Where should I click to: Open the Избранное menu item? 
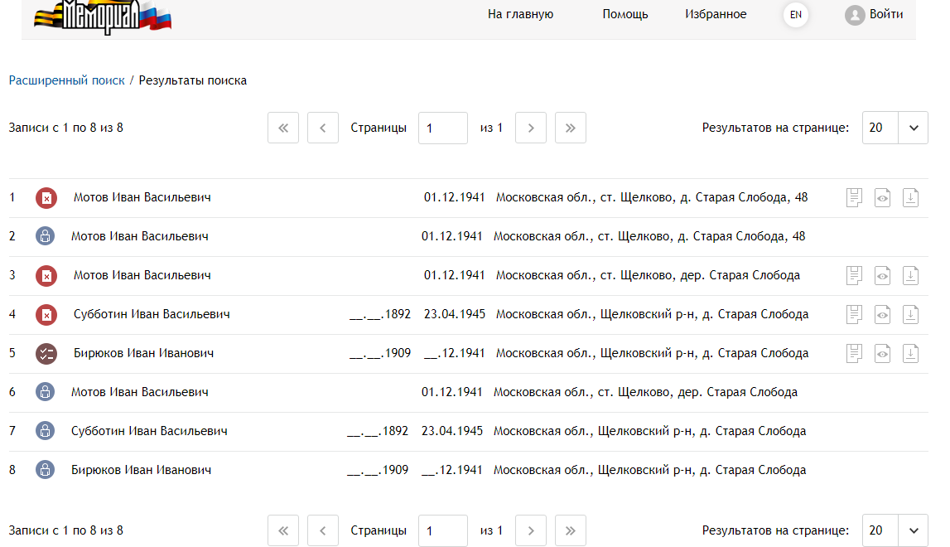click(x=716, y=14)
